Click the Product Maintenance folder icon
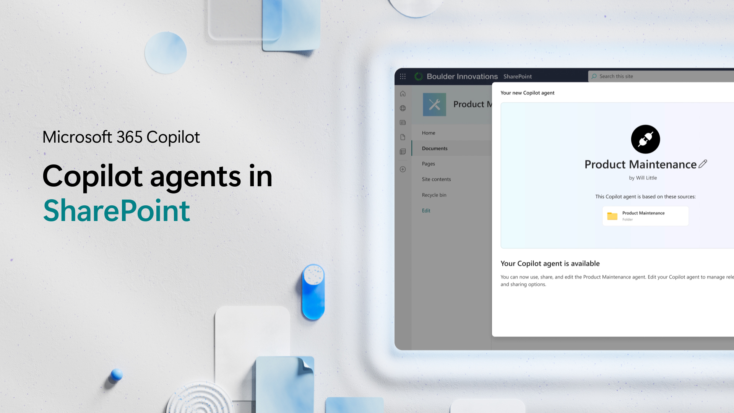 pyautogui.click(x=612, y=215)
